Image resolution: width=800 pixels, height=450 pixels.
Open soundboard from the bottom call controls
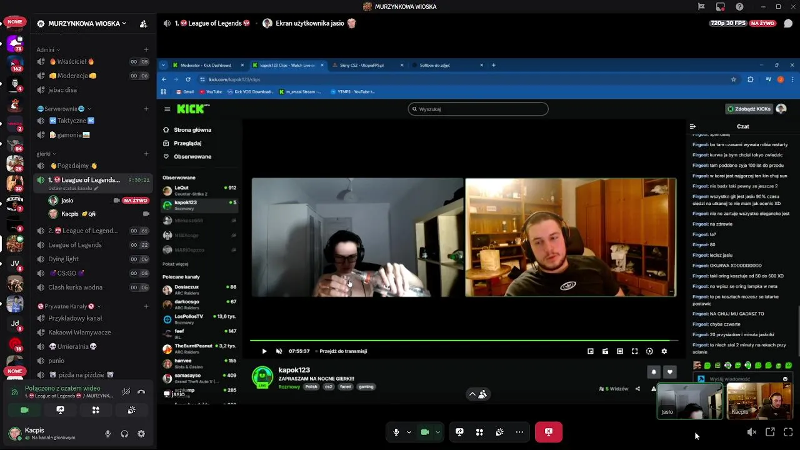[x=499, y=432]
